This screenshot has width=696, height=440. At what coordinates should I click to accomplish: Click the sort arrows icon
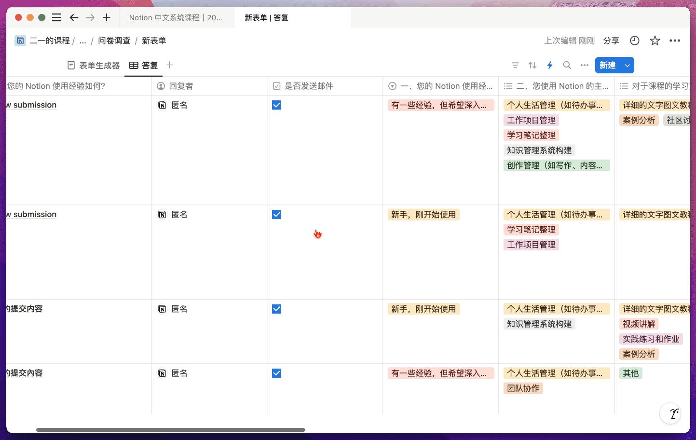532,65
